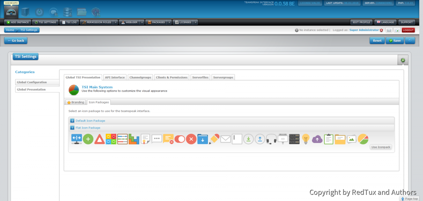Click the Reset button
Viewport: 423px width, 201px height.
click(x=377, y=40)
